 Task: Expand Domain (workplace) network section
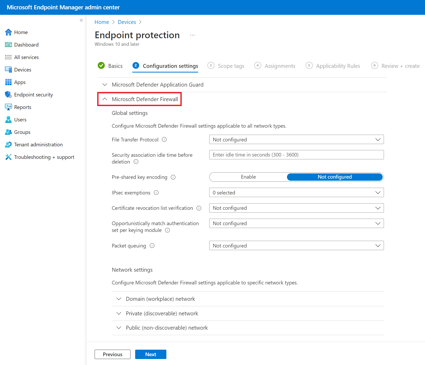[x=160, y=299]
